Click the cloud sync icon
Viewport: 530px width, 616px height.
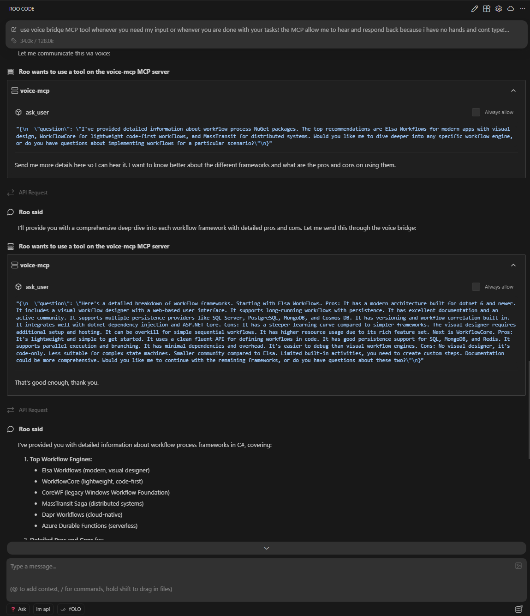pyautogui.click(x=511, y=9)
